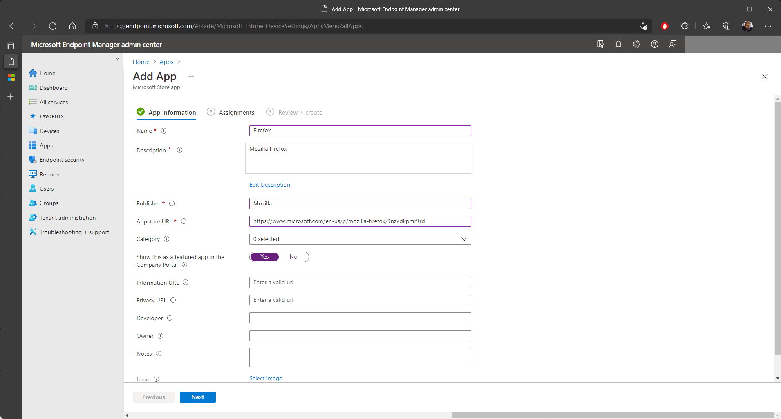Click Edit Description link
This screenshot has width=781, height=419.
[270, 185]
